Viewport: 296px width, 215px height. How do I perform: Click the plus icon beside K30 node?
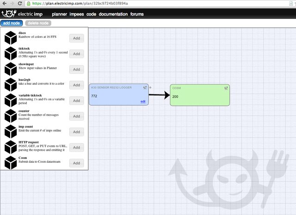point(150,87)
